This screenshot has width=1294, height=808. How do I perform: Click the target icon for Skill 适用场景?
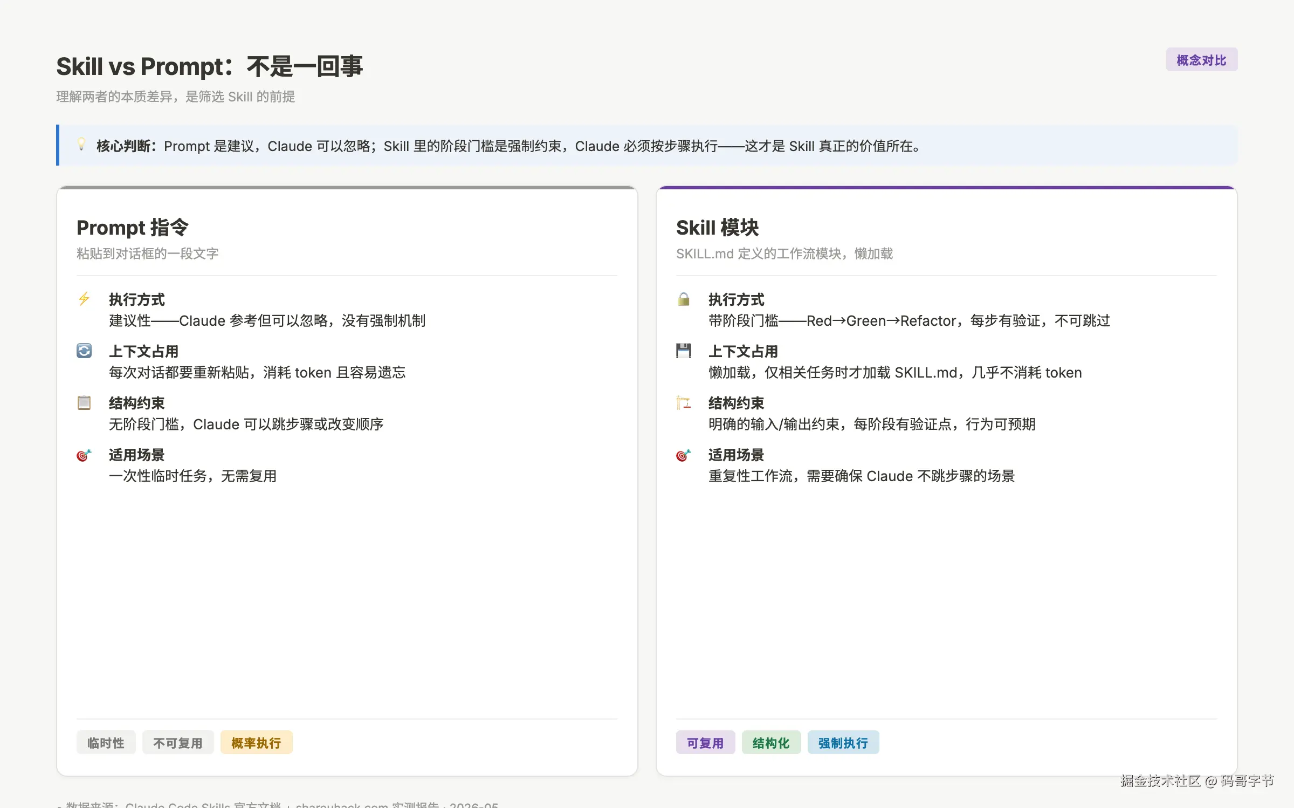(x=684, y=455)
